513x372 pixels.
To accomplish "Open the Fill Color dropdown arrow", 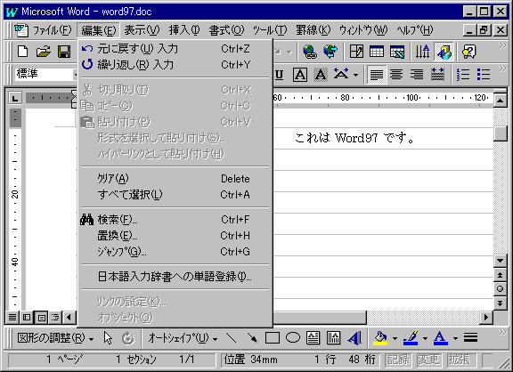I will (395, 338).
